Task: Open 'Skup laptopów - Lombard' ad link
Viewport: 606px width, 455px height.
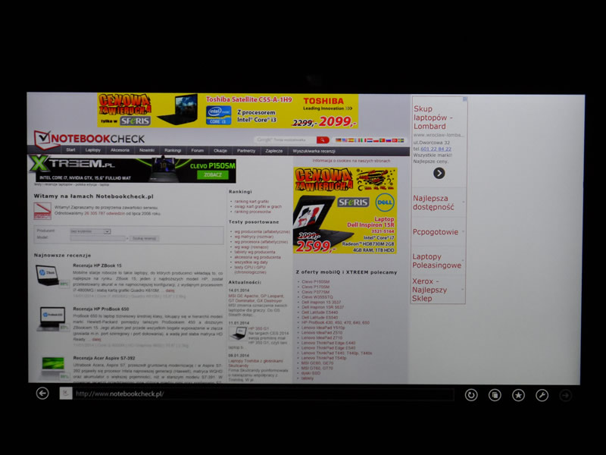Action: 433,118
